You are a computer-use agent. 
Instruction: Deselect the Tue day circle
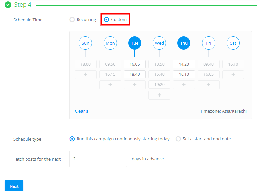click(x=135, y=43)
